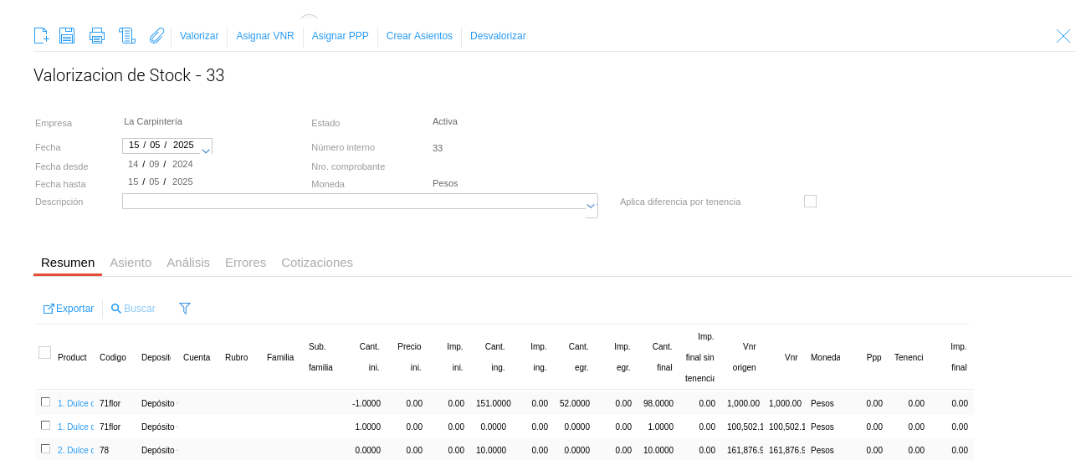Click Crear Asientos in the toolbar
The image size is (1081, 460).
point(419,36)
